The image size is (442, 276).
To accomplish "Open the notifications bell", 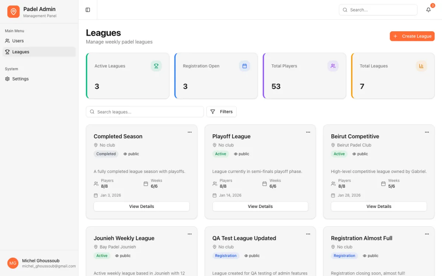I will [x=428, y=10].
